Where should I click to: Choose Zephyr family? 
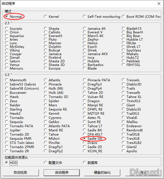84,39
